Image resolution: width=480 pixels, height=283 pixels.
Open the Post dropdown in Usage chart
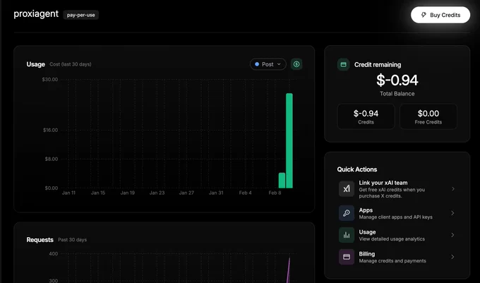[x=268, y=64]
